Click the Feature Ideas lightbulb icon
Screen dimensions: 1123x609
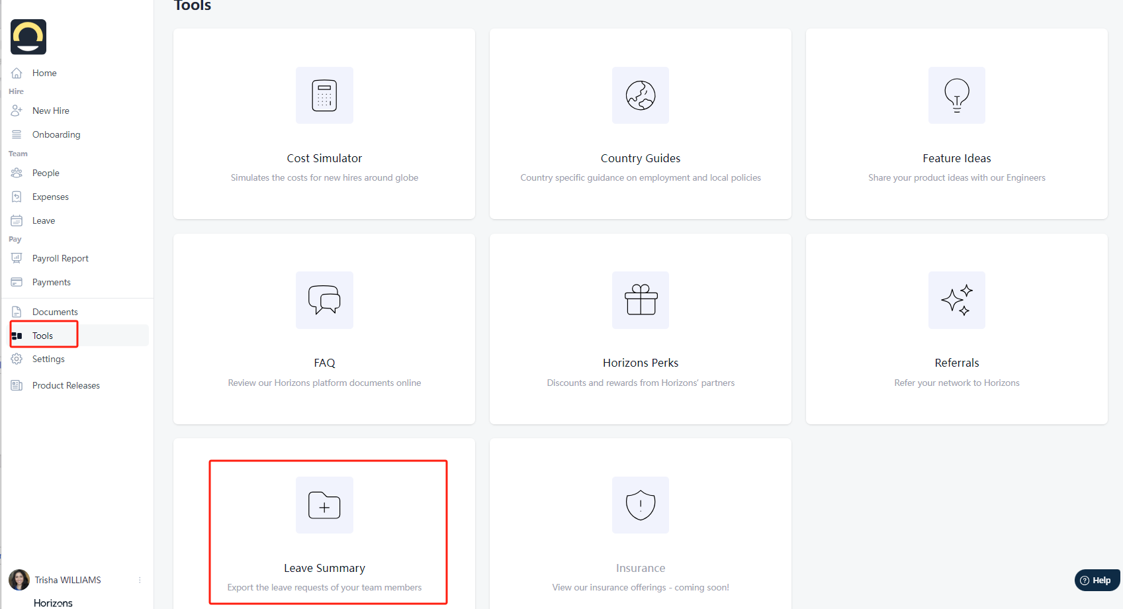[x=956, y=95]
